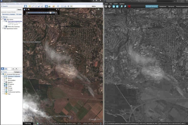Viewport: 188px width, 125px height.
Task: Click the Print toolbar icon
Action: click(x=65, y=6)
